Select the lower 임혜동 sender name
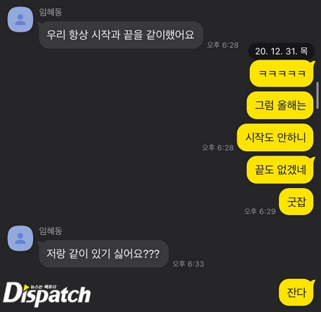321x312 pixels. click(51, 231)
